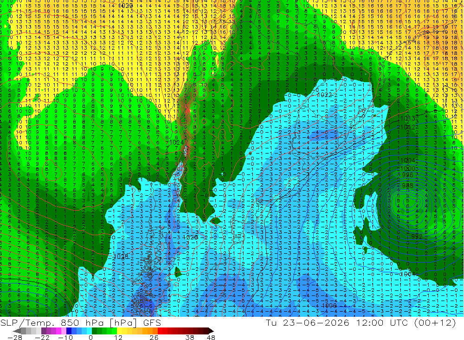Click the '996' isobar pressure label
464x340 pixels.
pyautogui.click(x=407, y=175)
